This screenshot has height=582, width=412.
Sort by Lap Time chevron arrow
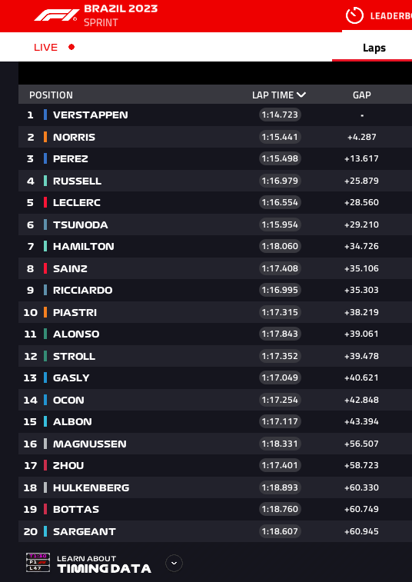pyautogui.click(x=301, y=95)
